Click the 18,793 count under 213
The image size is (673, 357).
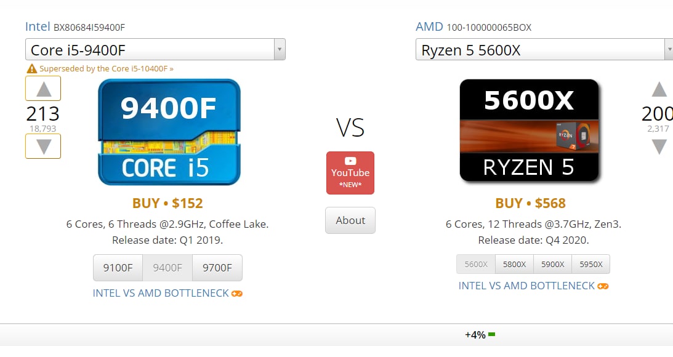pos(42,129)
